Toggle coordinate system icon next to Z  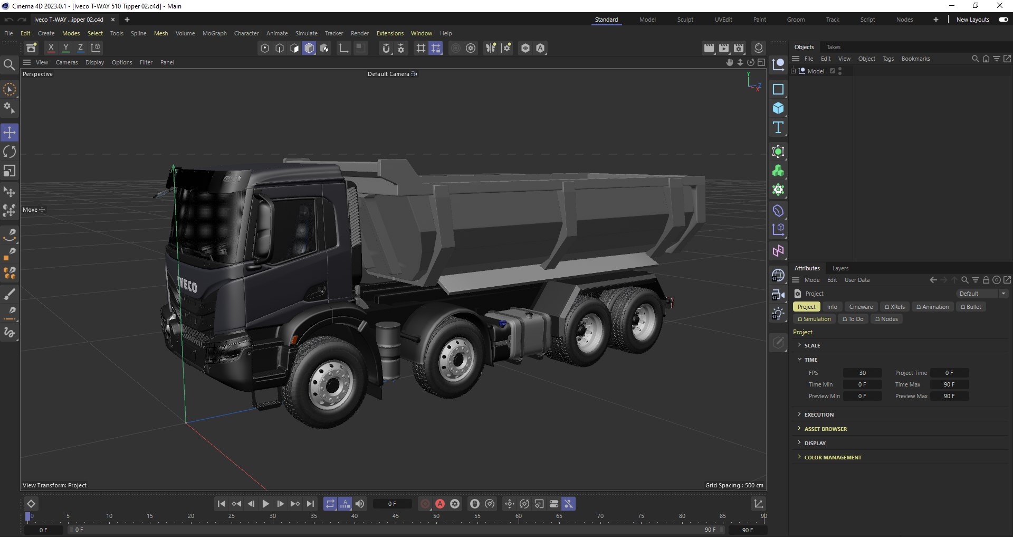click(96, 48)
